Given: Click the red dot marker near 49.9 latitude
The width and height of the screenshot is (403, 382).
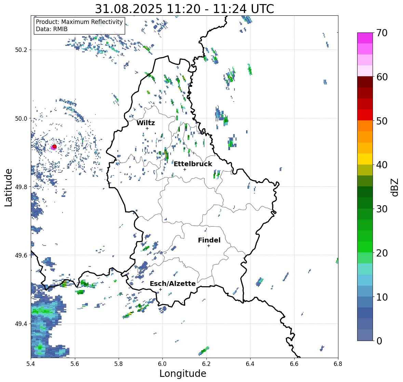Looking at the screenshot, I should coord(54,146).
